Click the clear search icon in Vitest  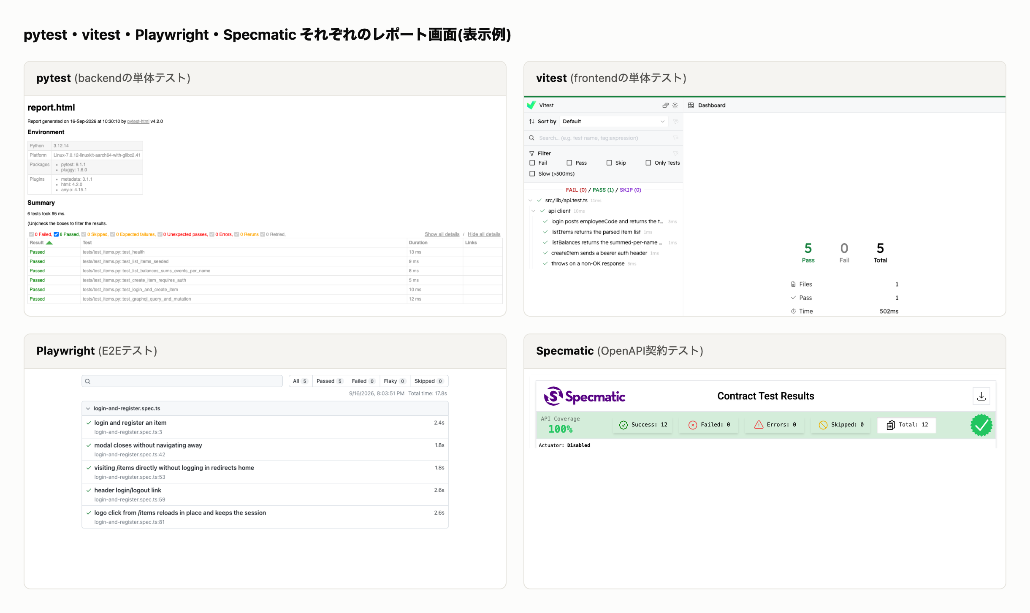tap(675, 138)
